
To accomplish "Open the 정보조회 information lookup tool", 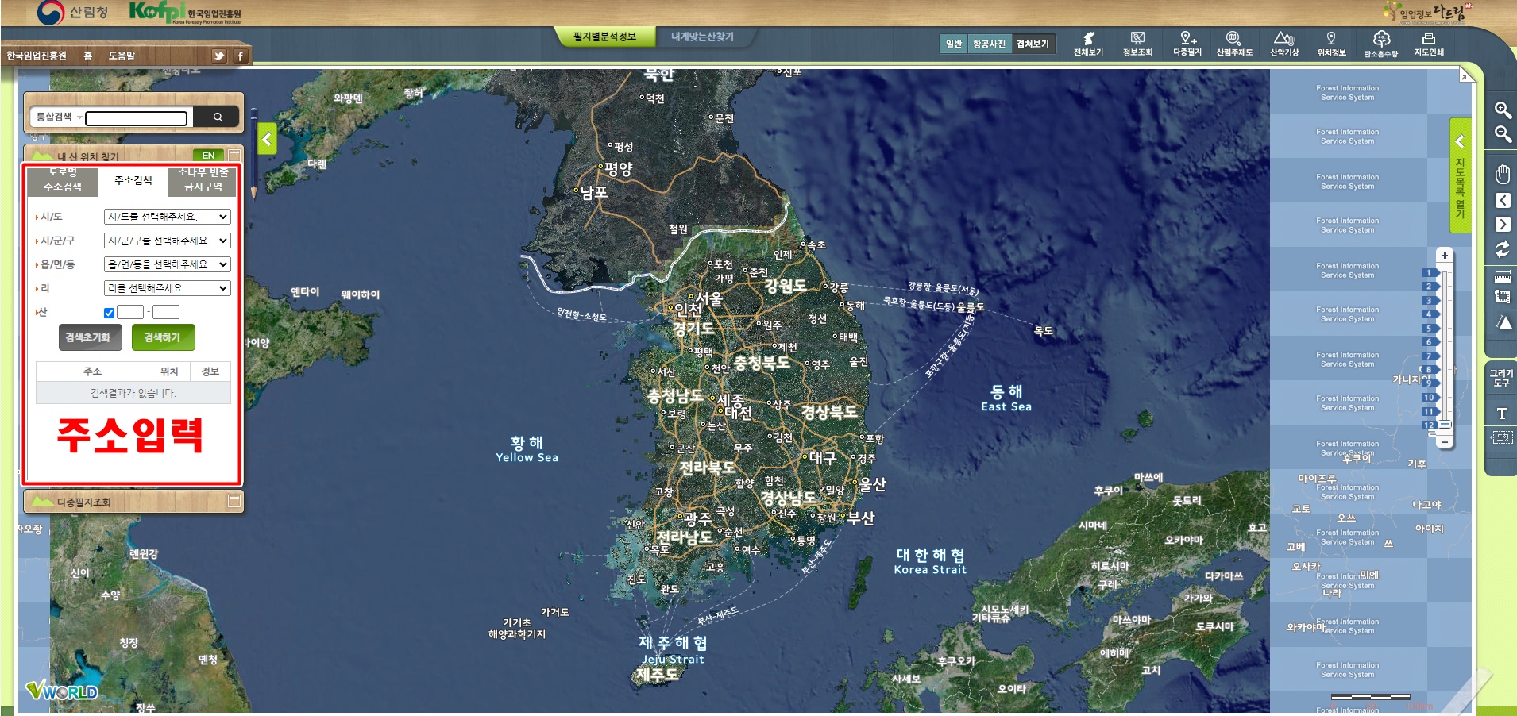I will tap(1137, 44).
